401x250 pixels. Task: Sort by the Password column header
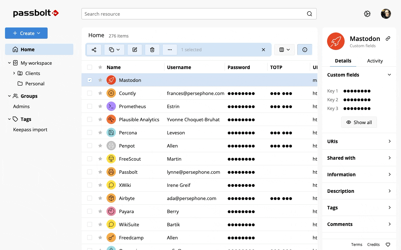point(239,67)
